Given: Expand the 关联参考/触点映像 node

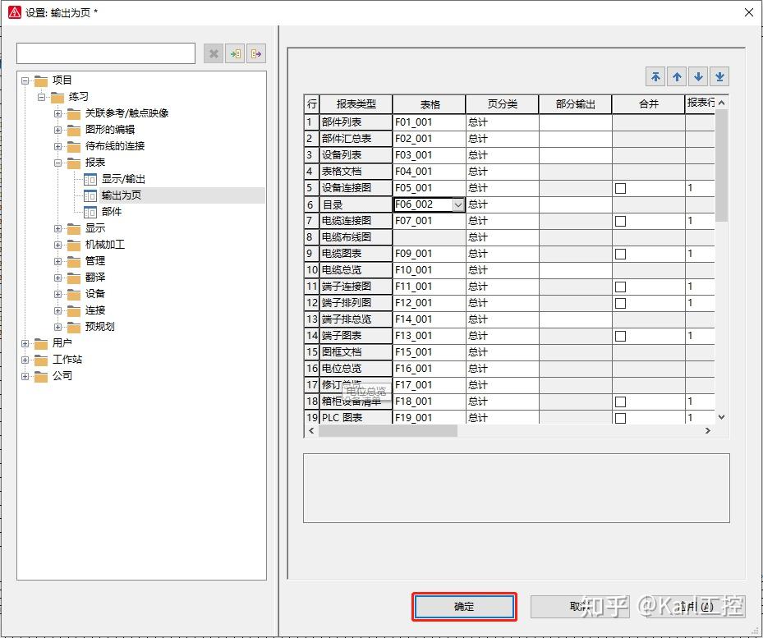Looking at the screenshot, I should pyautogui.click(x=58, y=114).
